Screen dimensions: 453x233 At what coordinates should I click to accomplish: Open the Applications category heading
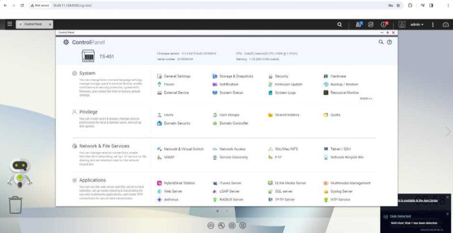click(x=92, y=180)
